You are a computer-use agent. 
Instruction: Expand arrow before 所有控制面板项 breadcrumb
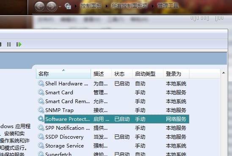107,6
